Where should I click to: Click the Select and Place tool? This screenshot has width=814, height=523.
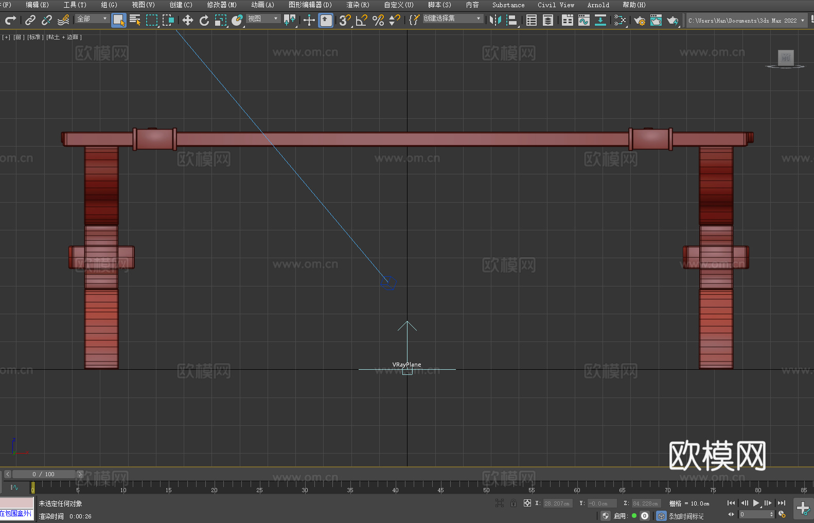[237, 20]
